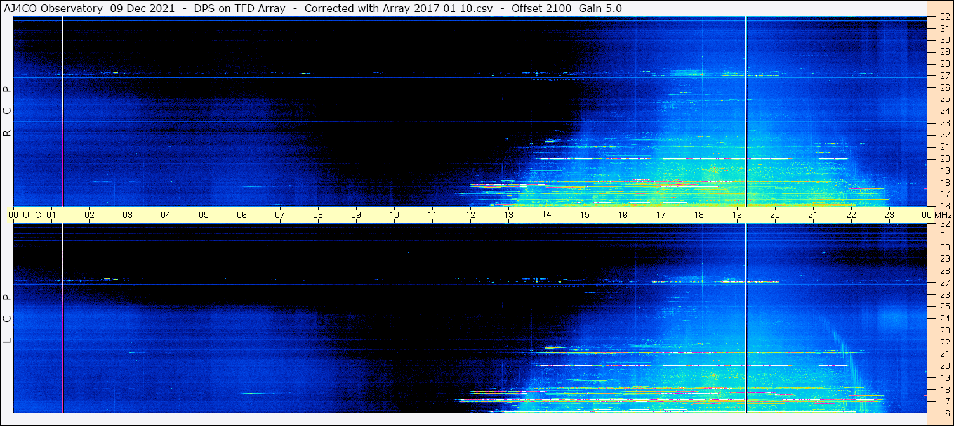Click the 03 hour mark on time axis

point(128,215)
